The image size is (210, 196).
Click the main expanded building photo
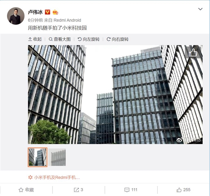pos(115,95)
